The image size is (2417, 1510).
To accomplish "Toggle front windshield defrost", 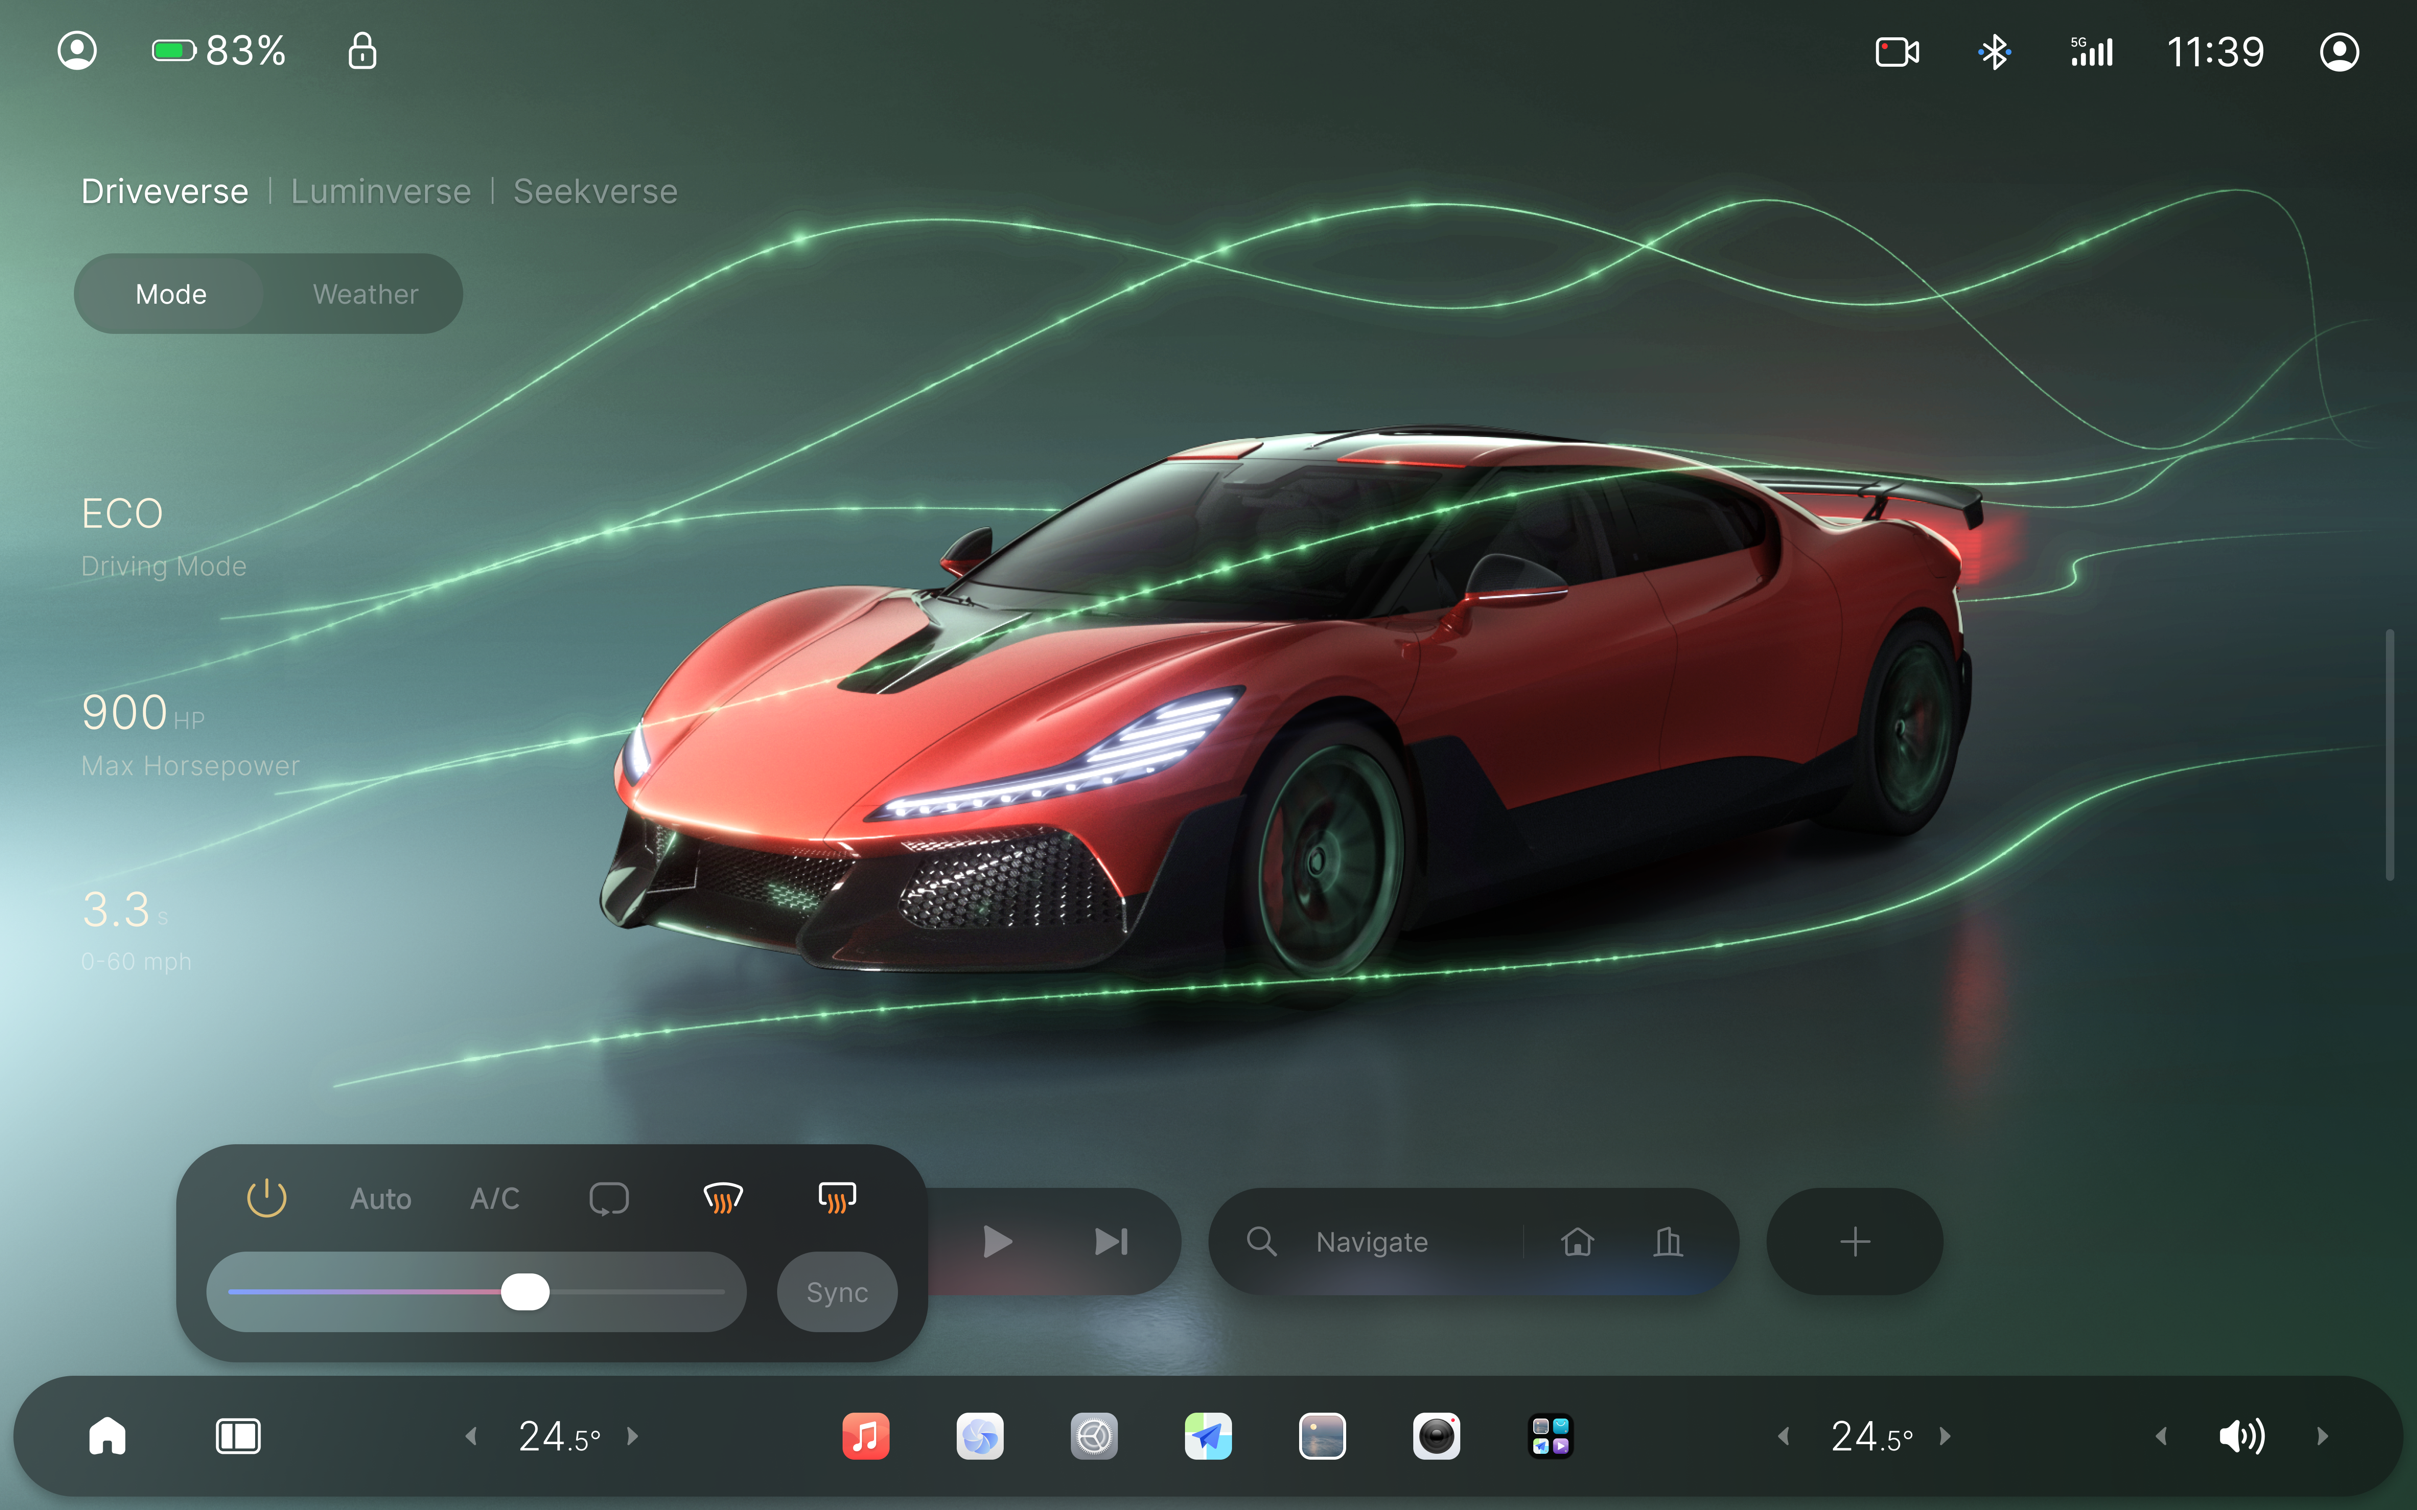I will click(x=723, y=1198).
